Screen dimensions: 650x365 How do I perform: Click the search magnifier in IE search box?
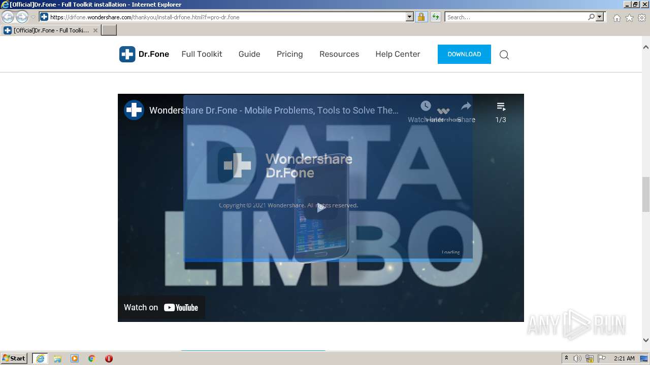click(591, 17)
